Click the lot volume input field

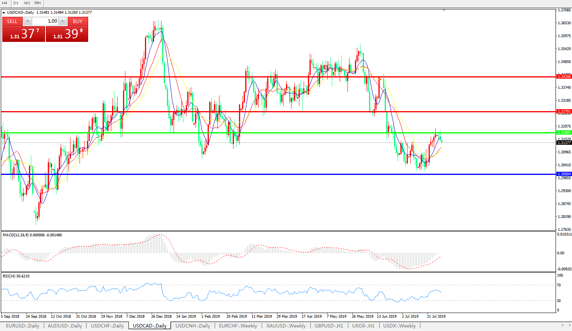pyautogui.click(x=45, y=21)
